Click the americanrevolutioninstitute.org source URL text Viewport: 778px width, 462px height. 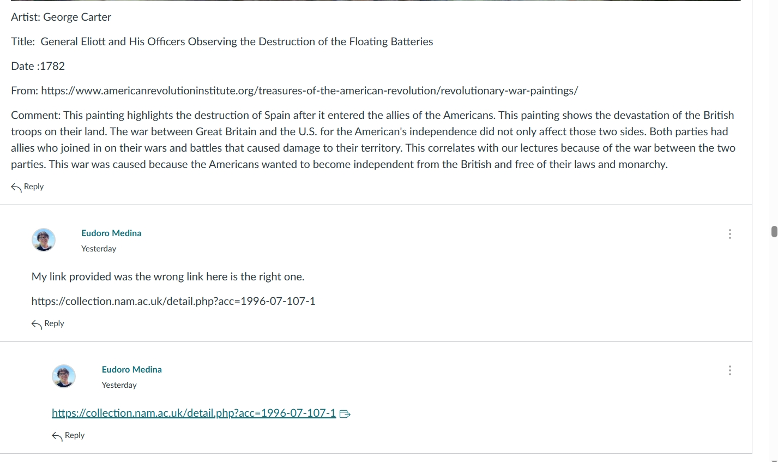click(x=309, y=91)
